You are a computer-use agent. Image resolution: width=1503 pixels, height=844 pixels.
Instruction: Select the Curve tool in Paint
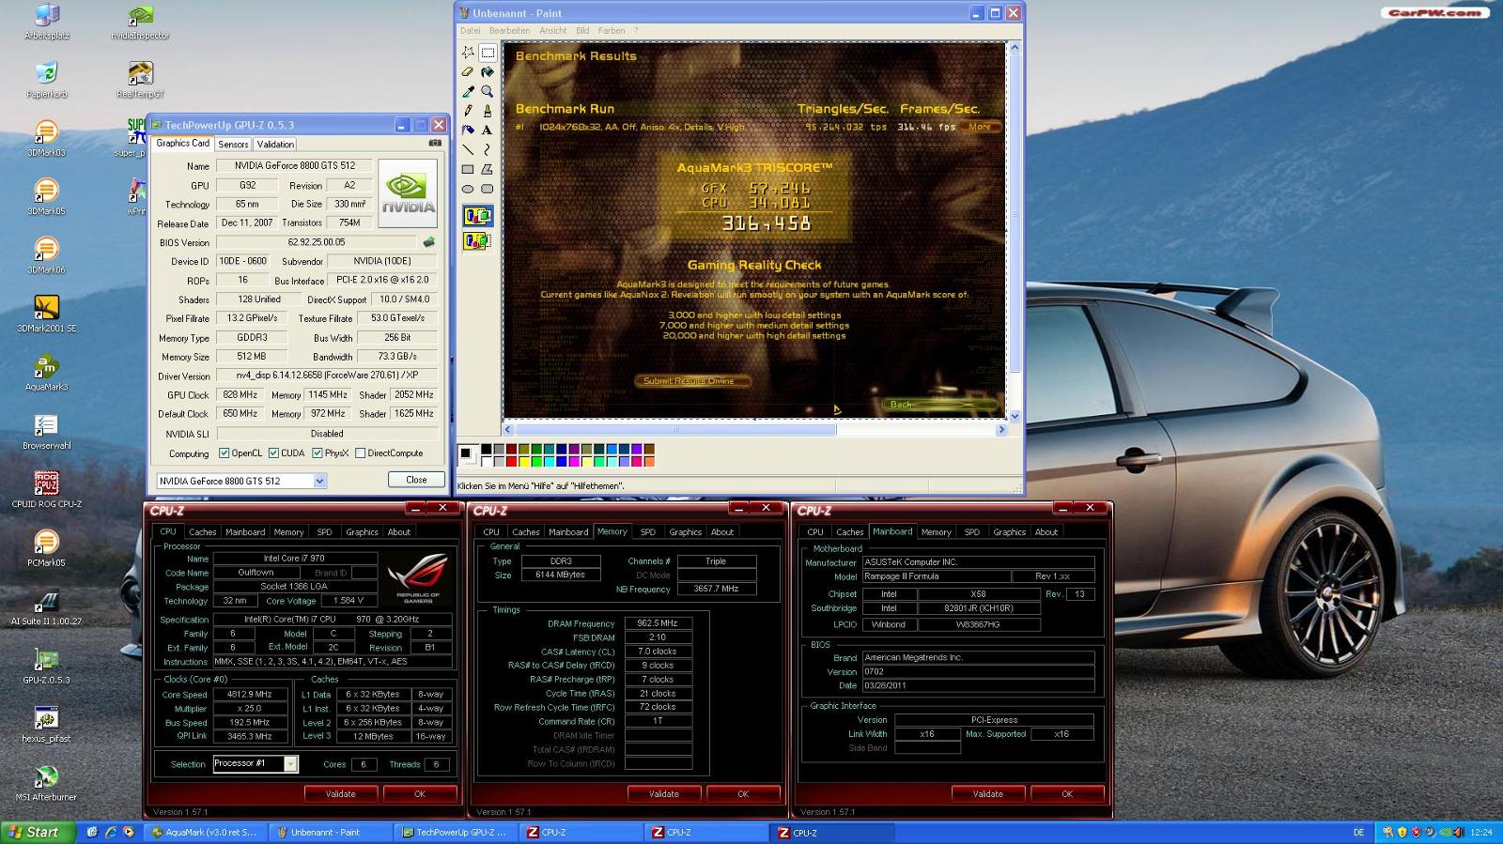pos(488,149)
